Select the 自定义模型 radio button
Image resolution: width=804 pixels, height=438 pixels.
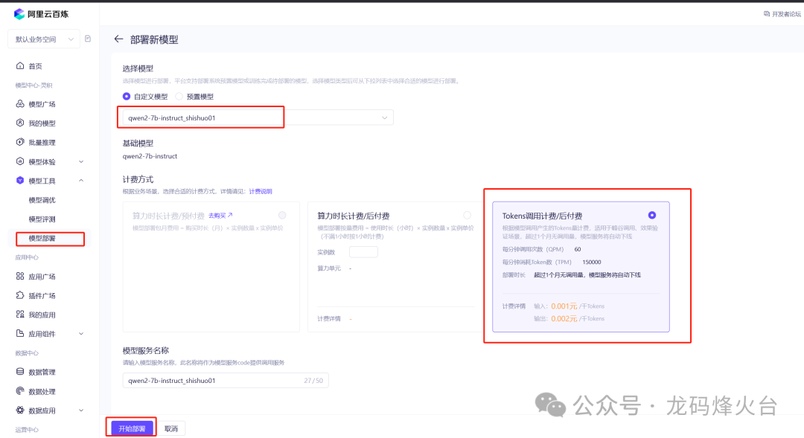click(126, 97)
